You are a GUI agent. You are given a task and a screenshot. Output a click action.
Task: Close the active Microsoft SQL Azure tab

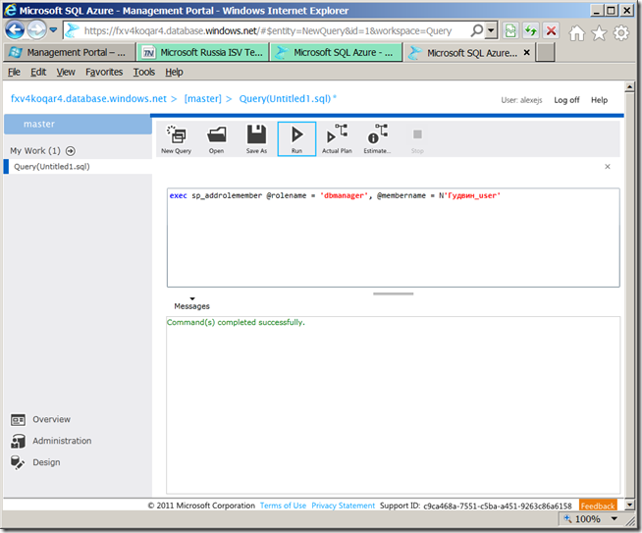tap(527, 52)
